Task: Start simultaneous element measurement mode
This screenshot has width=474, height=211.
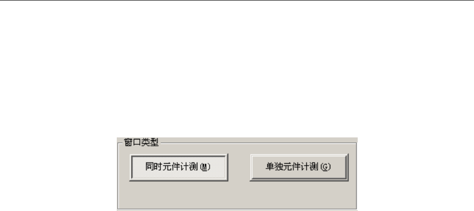Action: 179,167
